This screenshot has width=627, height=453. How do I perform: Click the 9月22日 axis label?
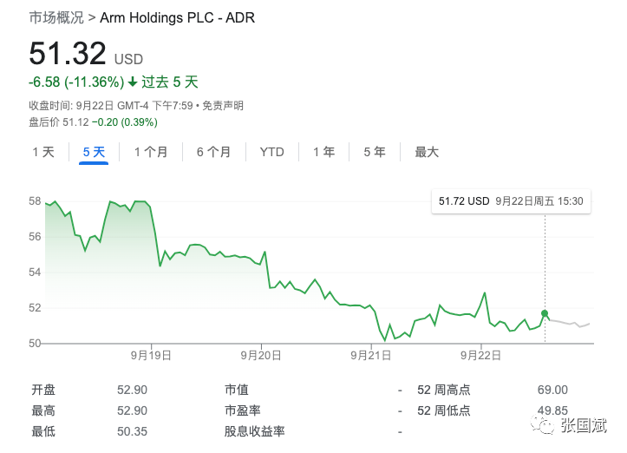point(480,355)
